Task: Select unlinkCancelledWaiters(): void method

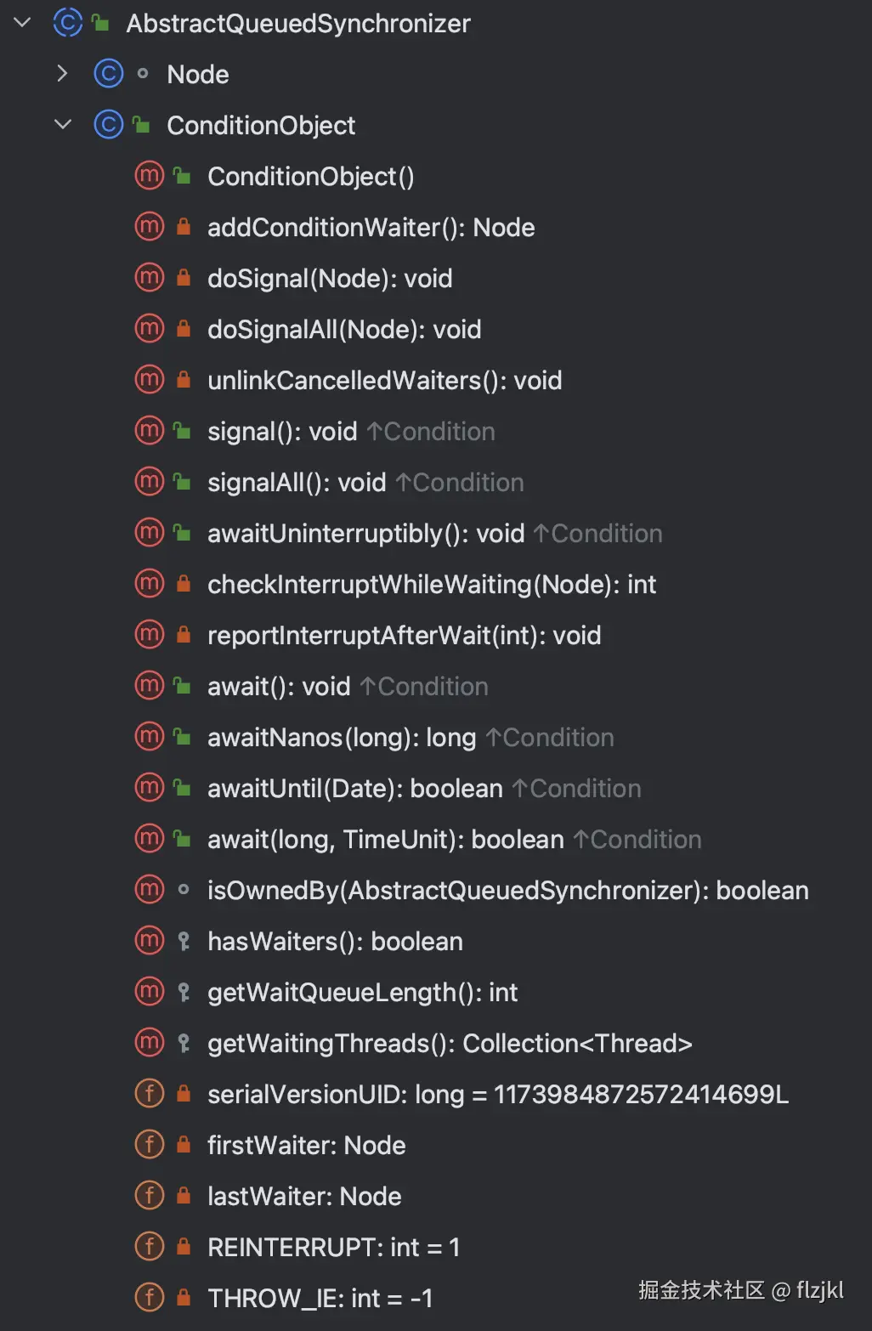Action: 384,380
